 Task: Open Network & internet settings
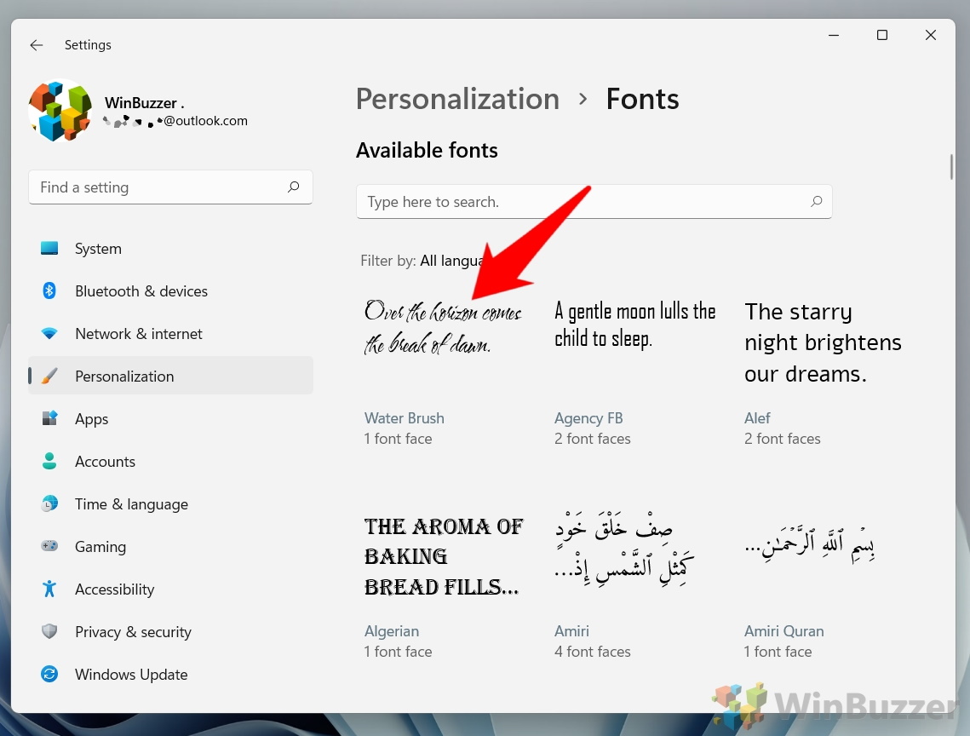[x=138, y=333]
